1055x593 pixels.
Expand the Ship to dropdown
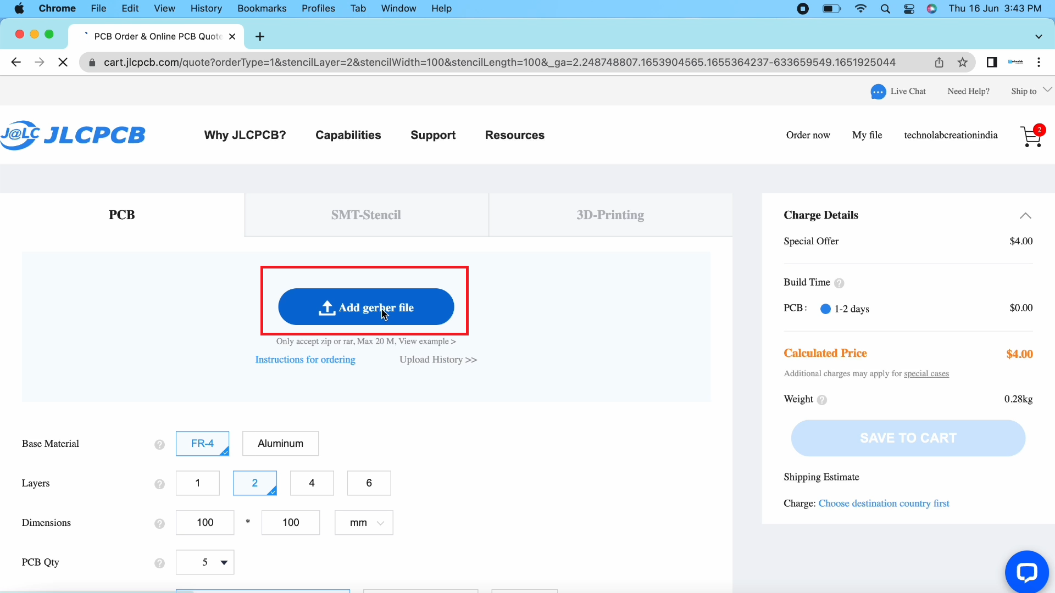[x=1031, y=91]
